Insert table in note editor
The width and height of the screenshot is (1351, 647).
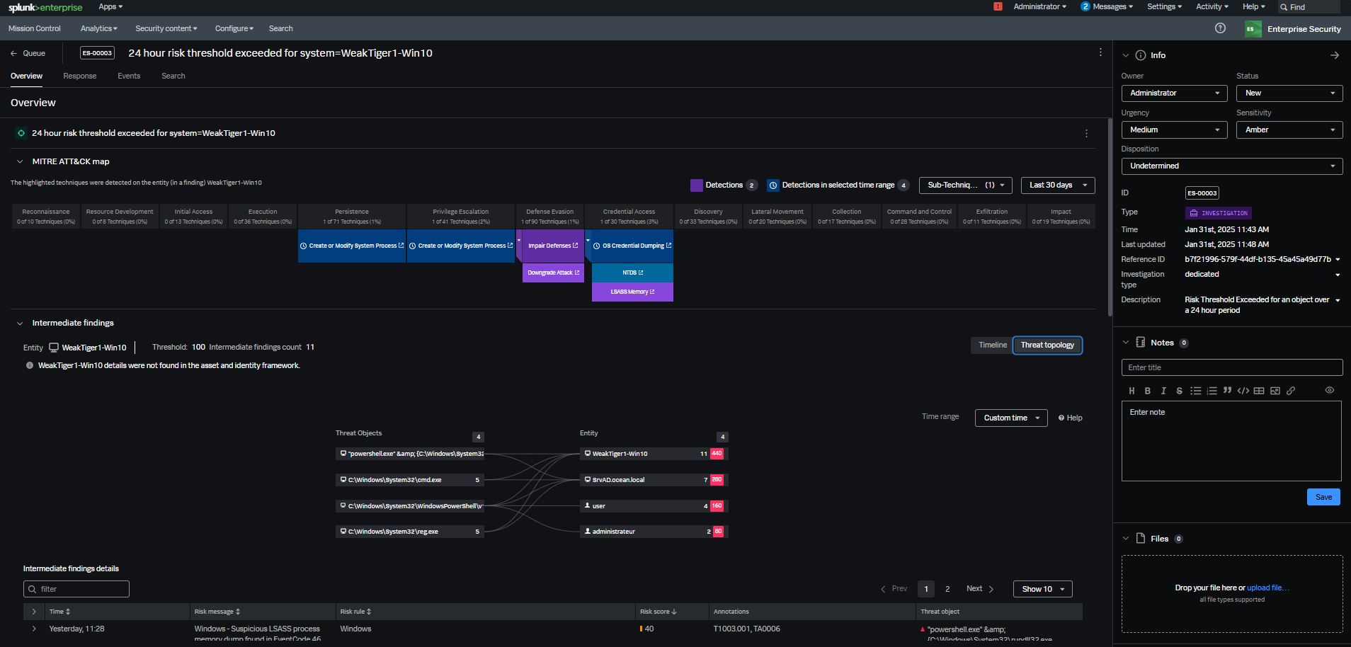(x=1259, y=391)
